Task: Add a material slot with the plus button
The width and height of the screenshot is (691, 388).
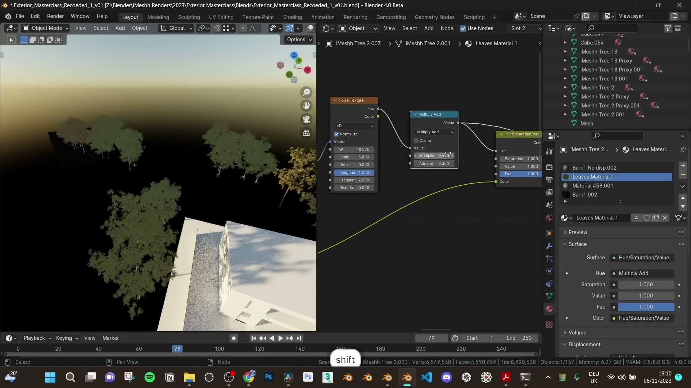Action: pos(683,166)
